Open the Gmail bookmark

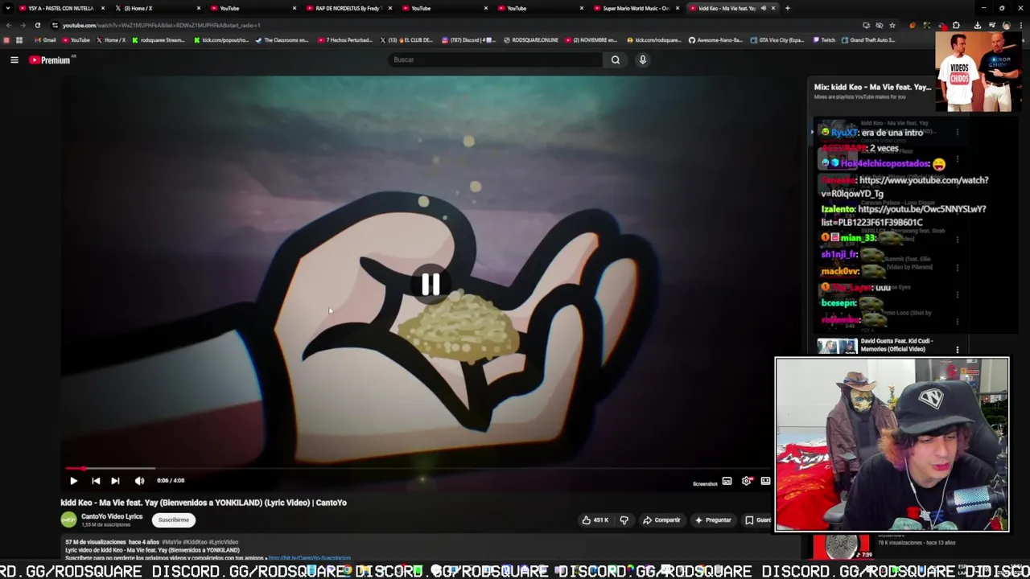click(45, 40)
